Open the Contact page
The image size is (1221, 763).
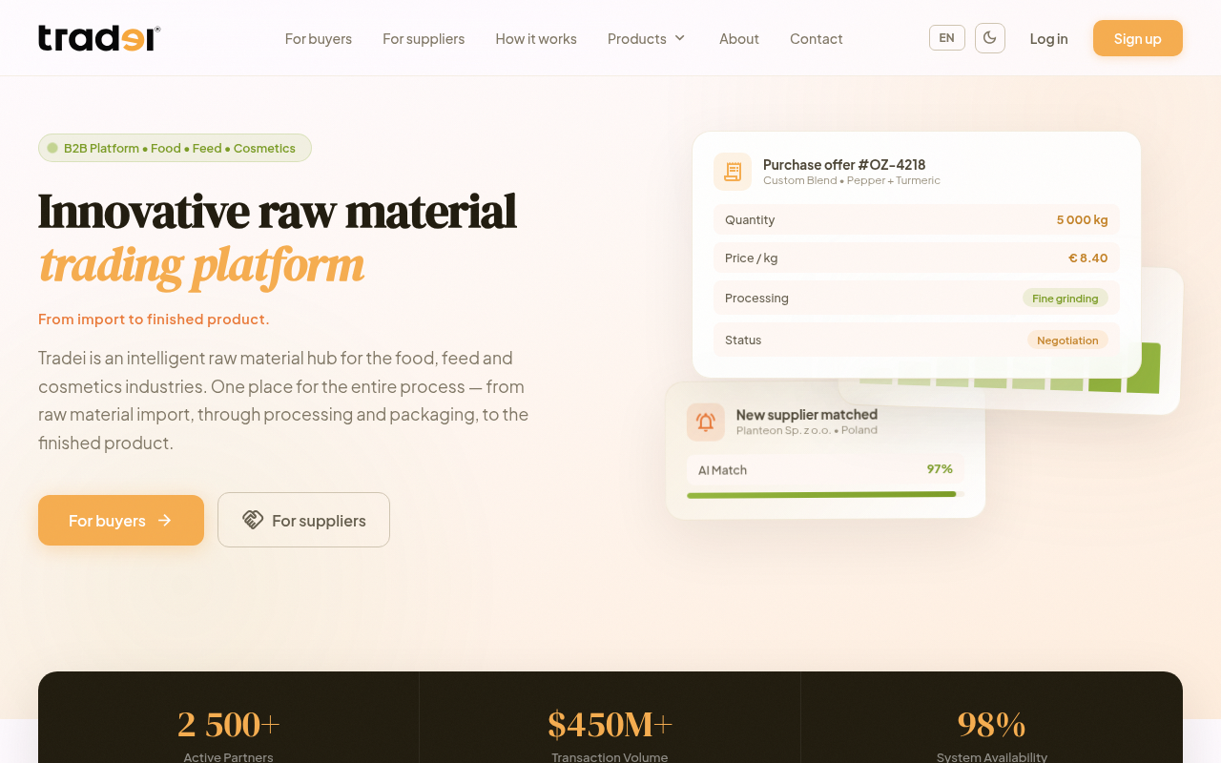click(817, 38)
